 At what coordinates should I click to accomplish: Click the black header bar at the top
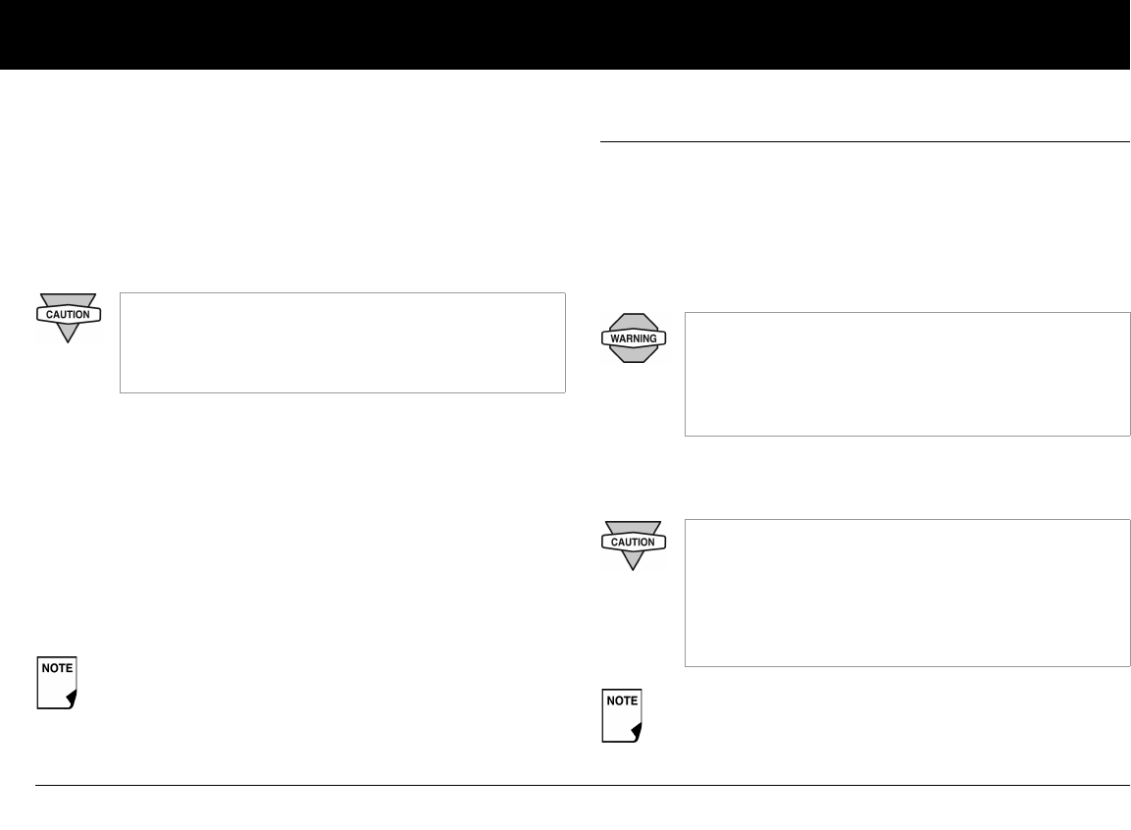coord(565,34)
